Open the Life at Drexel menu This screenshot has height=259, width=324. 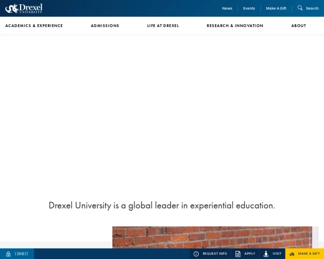click(163, 26)
